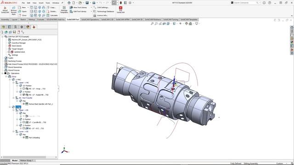Screen dimensions: 294x165
Task: Click the Print icon in title toolbar
Action: [x=94, y=3]
